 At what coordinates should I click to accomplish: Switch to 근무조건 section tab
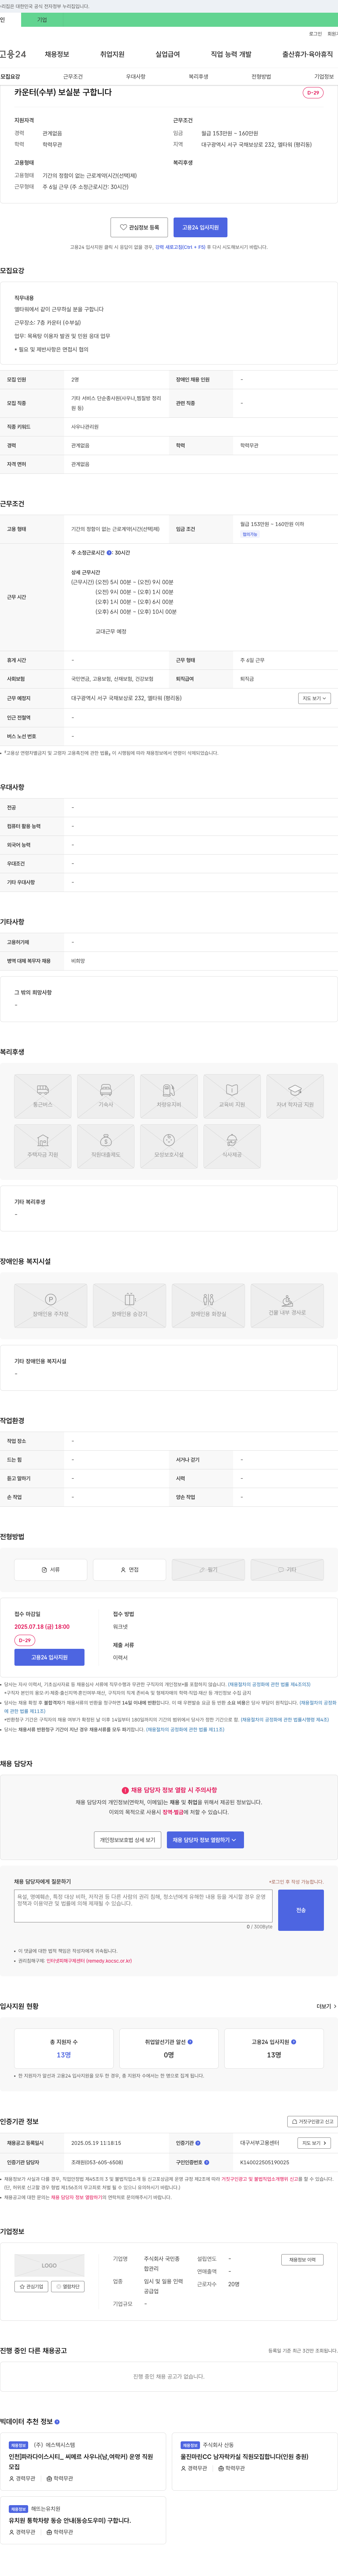tap(73, 76)
